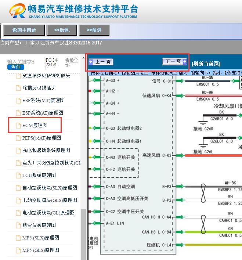
Task: Open 自动空调模块(SLX)原理图 entry
Action: click(x=50, y=188)
